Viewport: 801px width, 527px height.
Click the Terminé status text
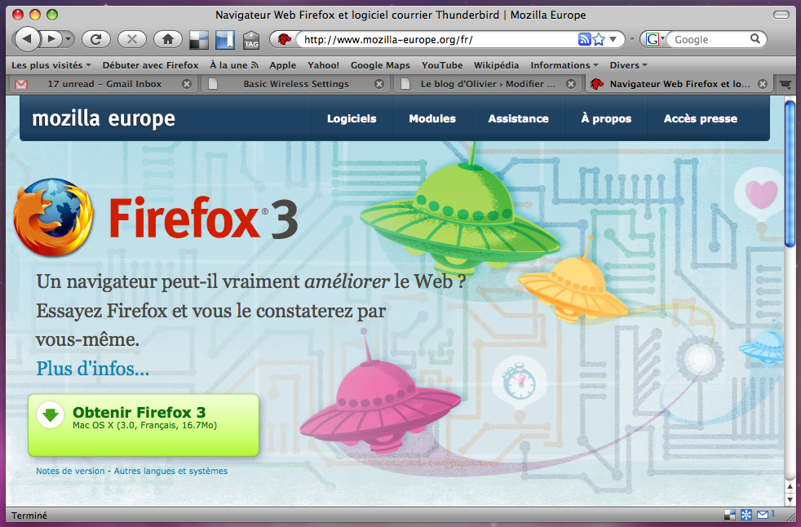point(29,516)
